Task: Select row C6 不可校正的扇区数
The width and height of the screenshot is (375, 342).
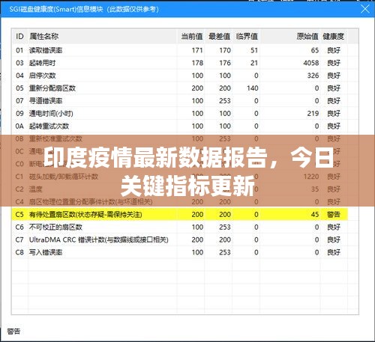Action: 180,227
